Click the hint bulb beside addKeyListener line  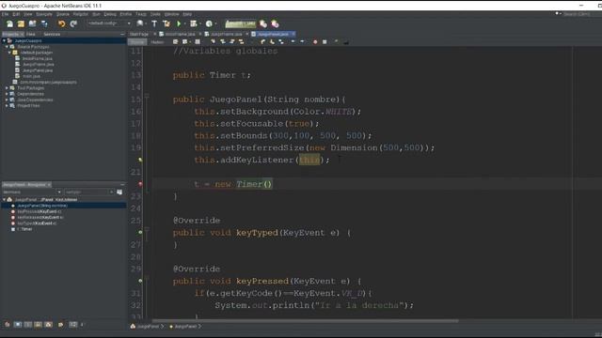140,160
